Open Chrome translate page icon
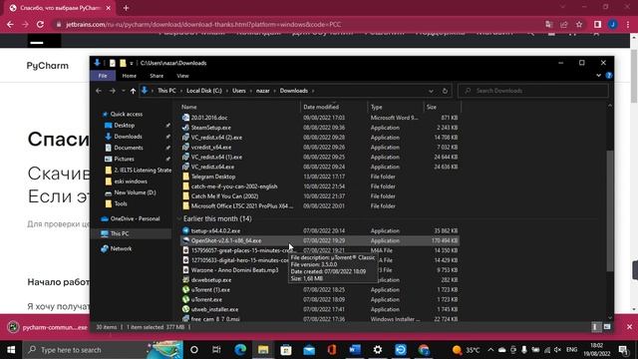The width and height of the screenshot is (638, 359). pyautogui.click(x=549, y=24)
